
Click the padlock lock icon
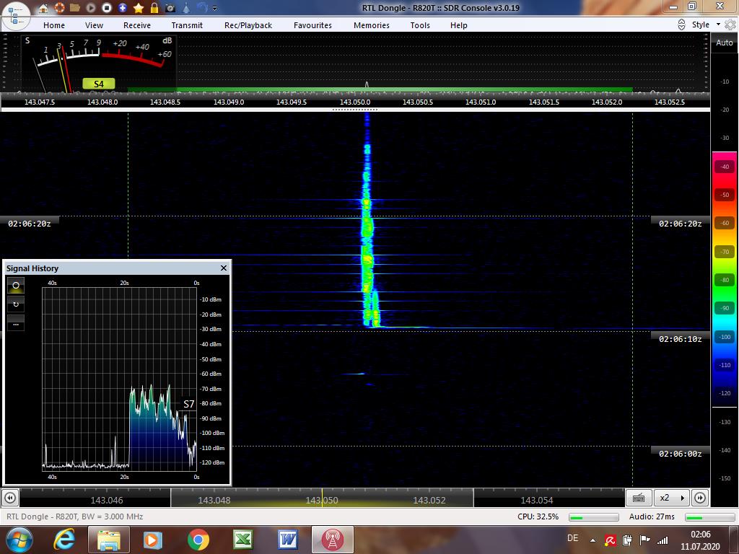(154, 7)
